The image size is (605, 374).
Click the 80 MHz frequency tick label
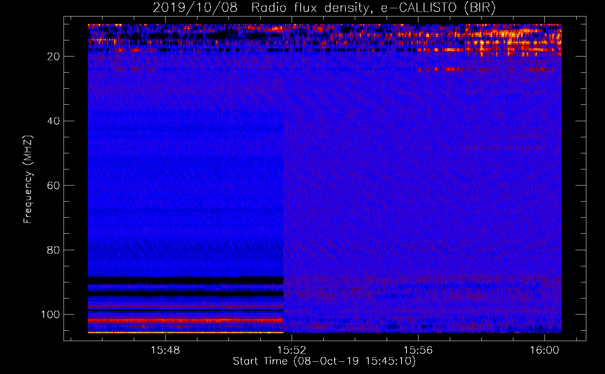point(53,250)
